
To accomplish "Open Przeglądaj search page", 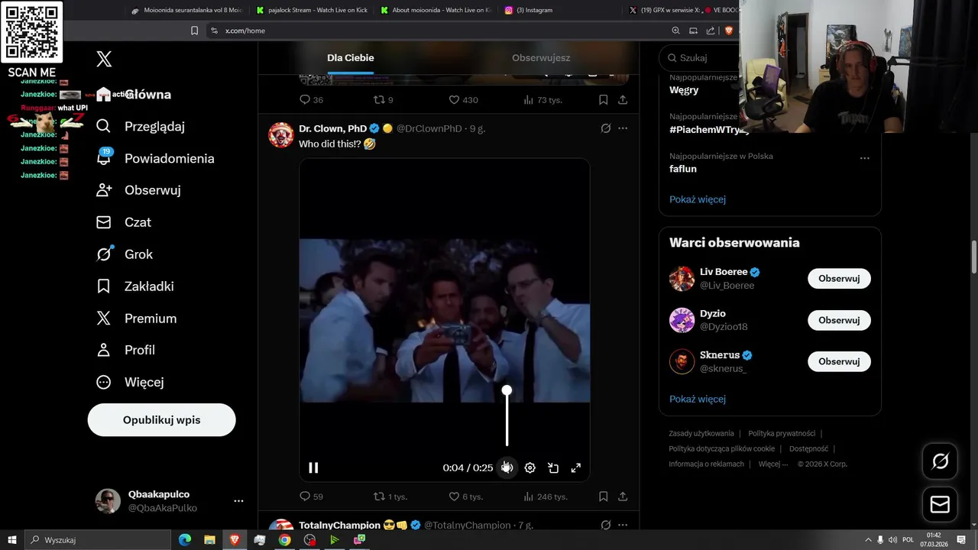I will (x=141, y=127).
